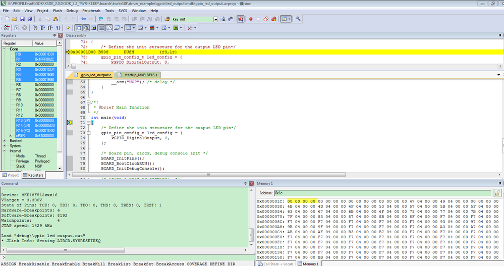Collapse code fold at line 71
Viewport: 504px width, 266px height.
tap(88, 123)
